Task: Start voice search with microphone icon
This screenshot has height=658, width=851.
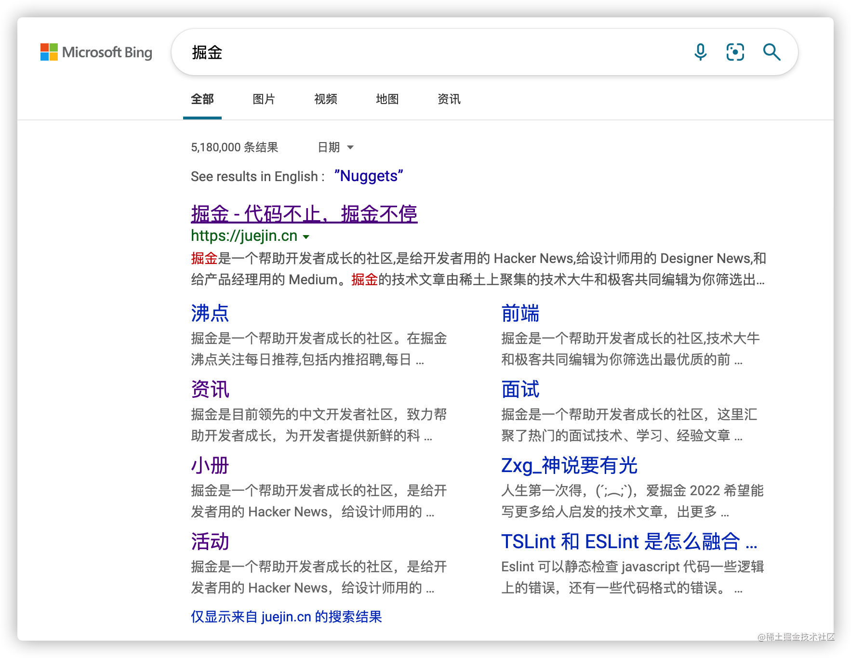Action: tap(700, 52)
